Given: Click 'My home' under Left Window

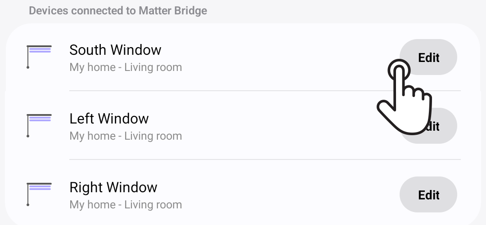Looking at the screenshot, I should (x=92, y=136).
